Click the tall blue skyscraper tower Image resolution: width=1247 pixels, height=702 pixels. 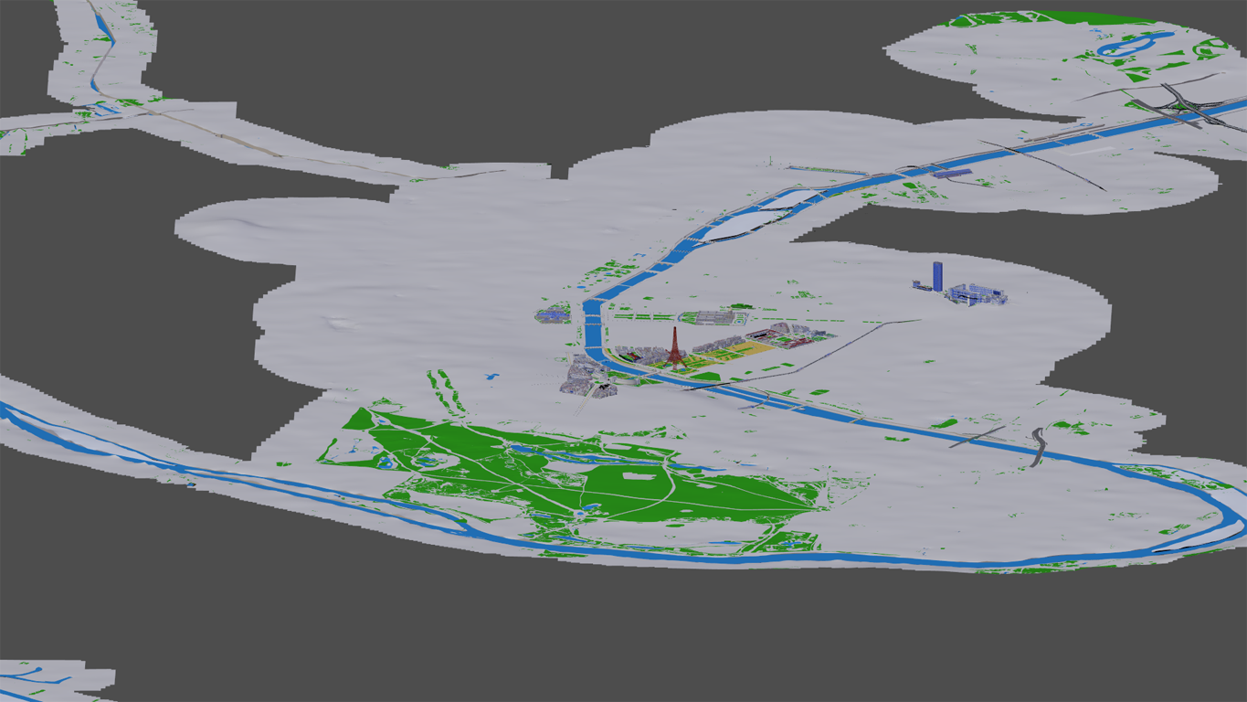(x=937, y=275)
